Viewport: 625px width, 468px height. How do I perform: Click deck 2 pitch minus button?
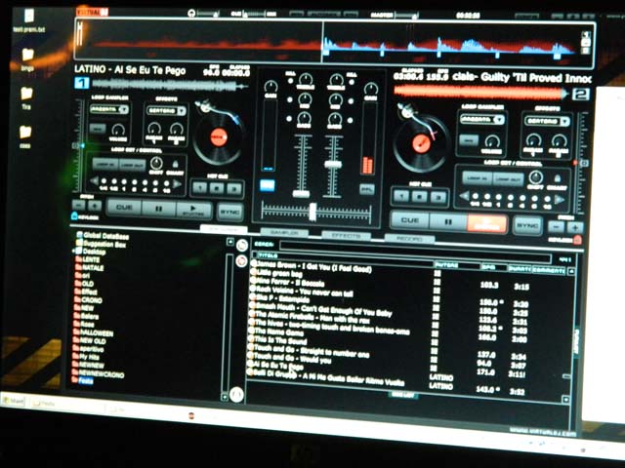point(556,227)
